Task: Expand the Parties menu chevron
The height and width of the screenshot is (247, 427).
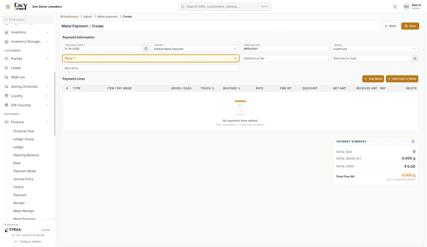Action: click(48, 59)
